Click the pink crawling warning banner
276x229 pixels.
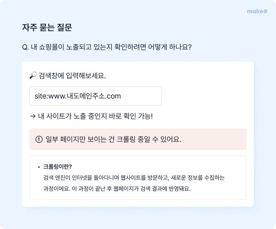coord(138,139)
